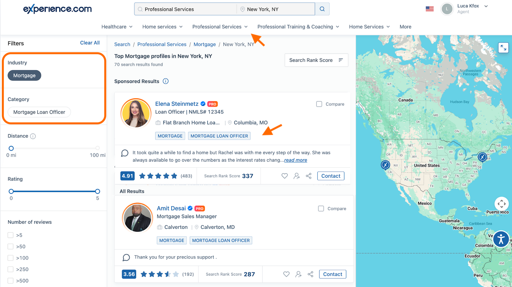Click Clear All filters link

click(x=90, y=43)
